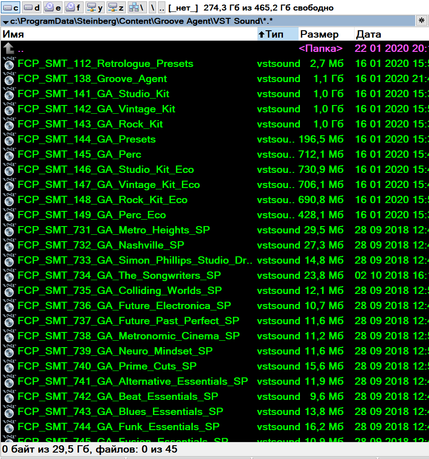Select file name FCP_SMT_739_GA_Neuro_Mindset_SP
The height and width of the screenshot is (459, 429).
115,351
